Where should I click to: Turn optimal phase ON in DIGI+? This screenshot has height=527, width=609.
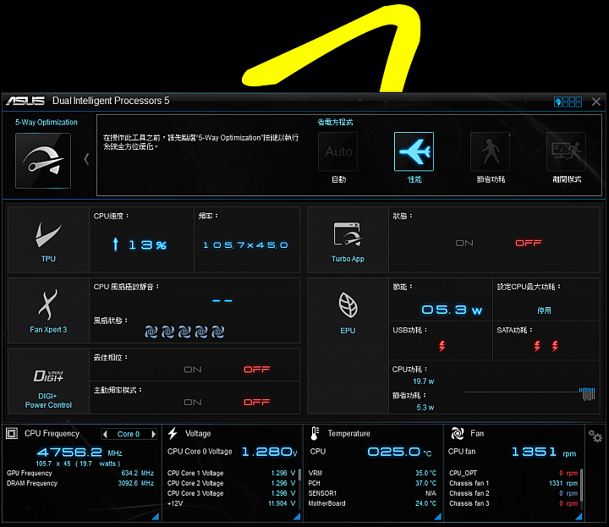193,370
